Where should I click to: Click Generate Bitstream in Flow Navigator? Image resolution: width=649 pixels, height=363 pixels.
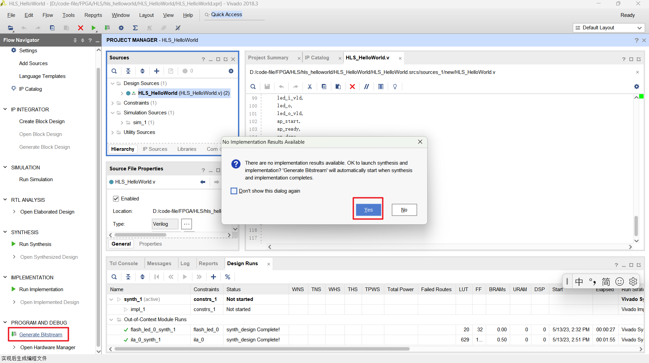pos(41,335)
